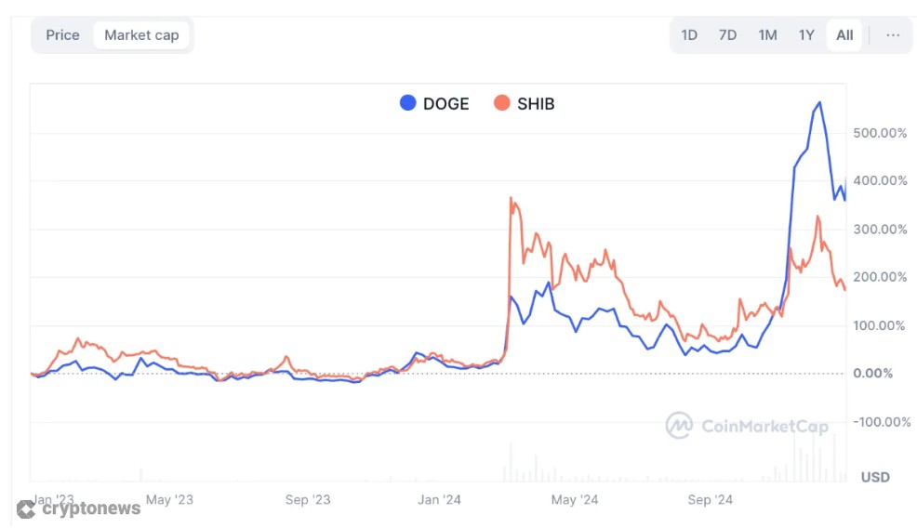
Task: Select the 1Y range button
Action: (806, 35)
